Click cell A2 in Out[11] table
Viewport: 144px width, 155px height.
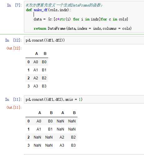(62, 137)
